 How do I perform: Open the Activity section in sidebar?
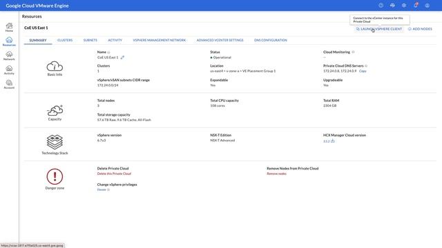pyautogui.click(x=9, y=70)
